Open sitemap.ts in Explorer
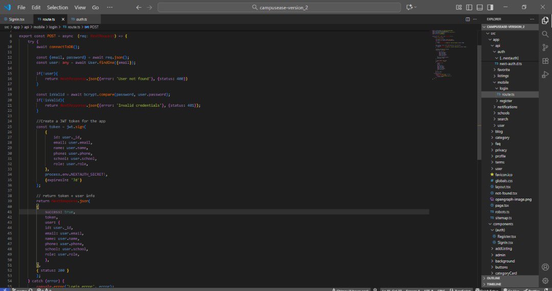The width and height of the screenshot is (552, 291). pyautogui.click(x=510, y=218)
